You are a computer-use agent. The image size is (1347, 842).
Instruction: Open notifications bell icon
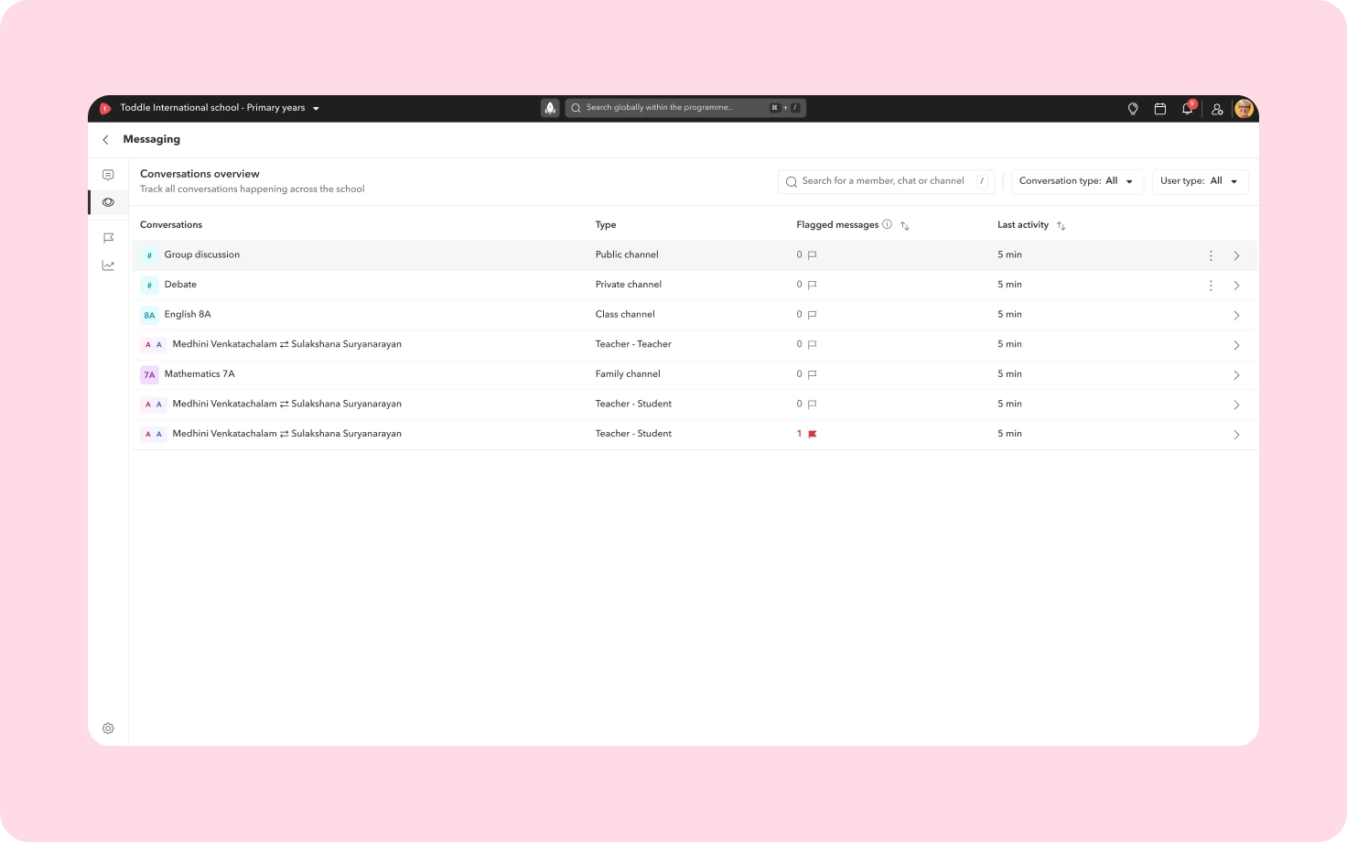click(x=1187, y=109)
